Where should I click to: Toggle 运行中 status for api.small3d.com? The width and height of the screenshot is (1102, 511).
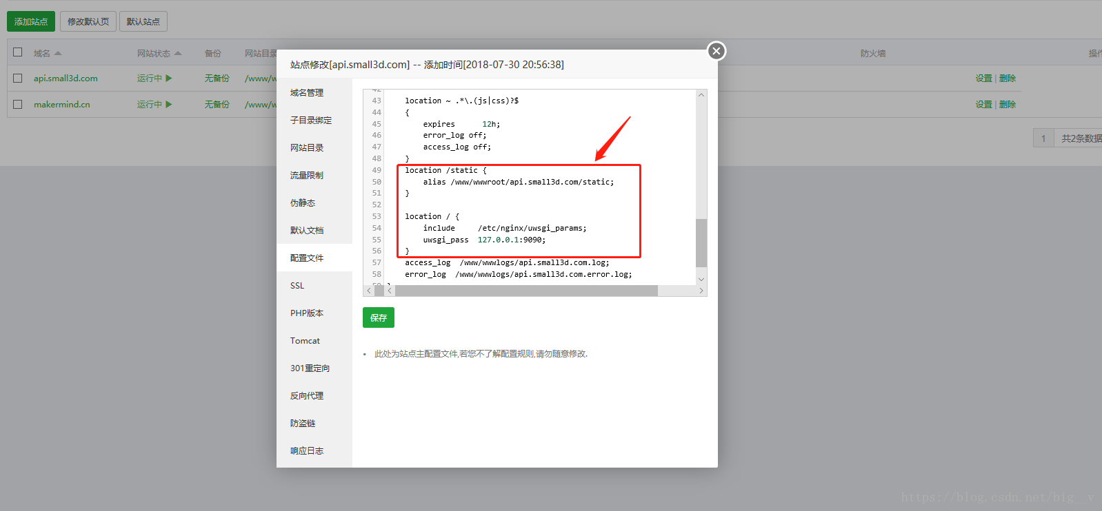pyautogui.click(x=154, y=79)
